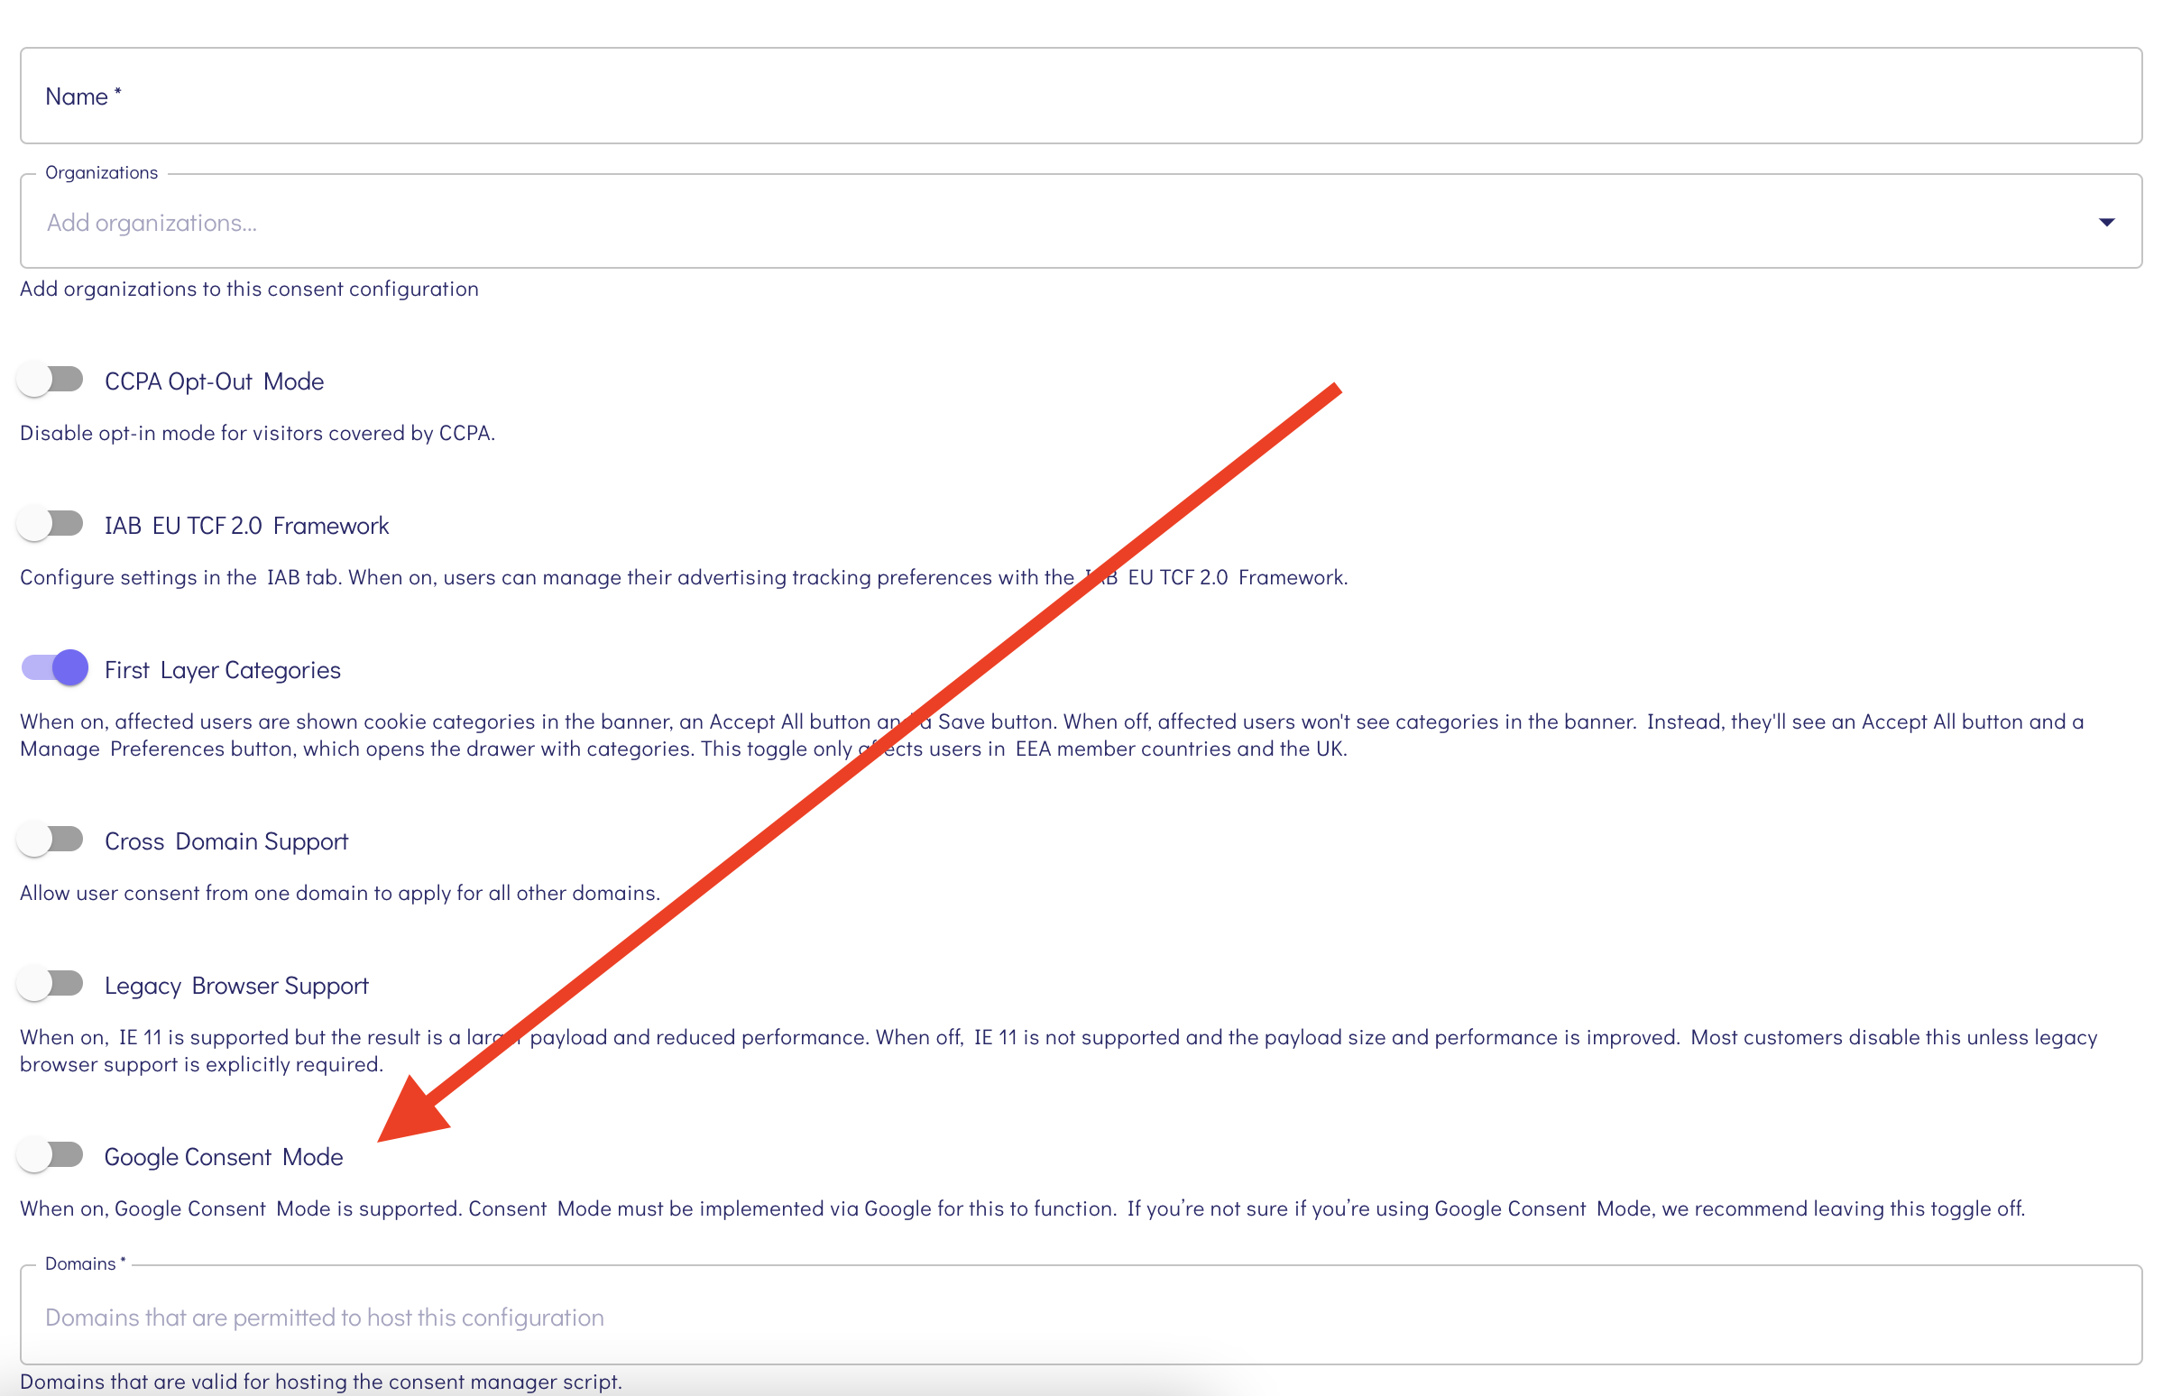Expand the Organizations dropdown arrow
The height and width of the screenshot is (1396, 2163).
coord(2105,222)
